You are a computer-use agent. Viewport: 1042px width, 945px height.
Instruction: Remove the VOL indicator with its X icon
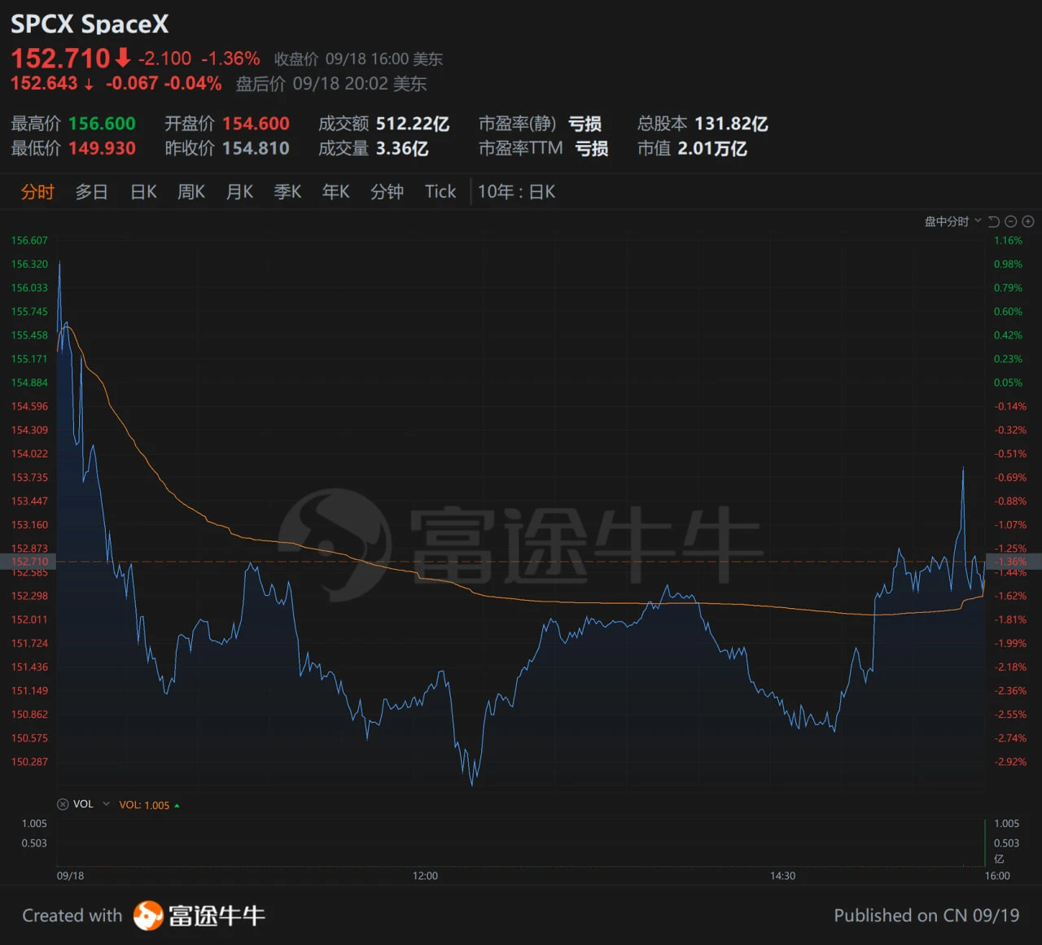tap(63, 804)
